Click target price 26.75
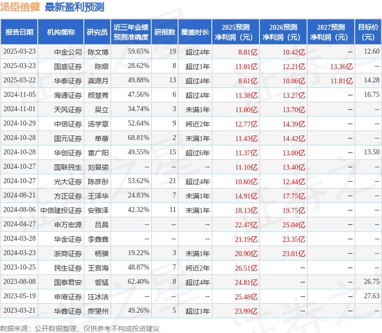This screenshot has height=333, width=382. point(372,281)
